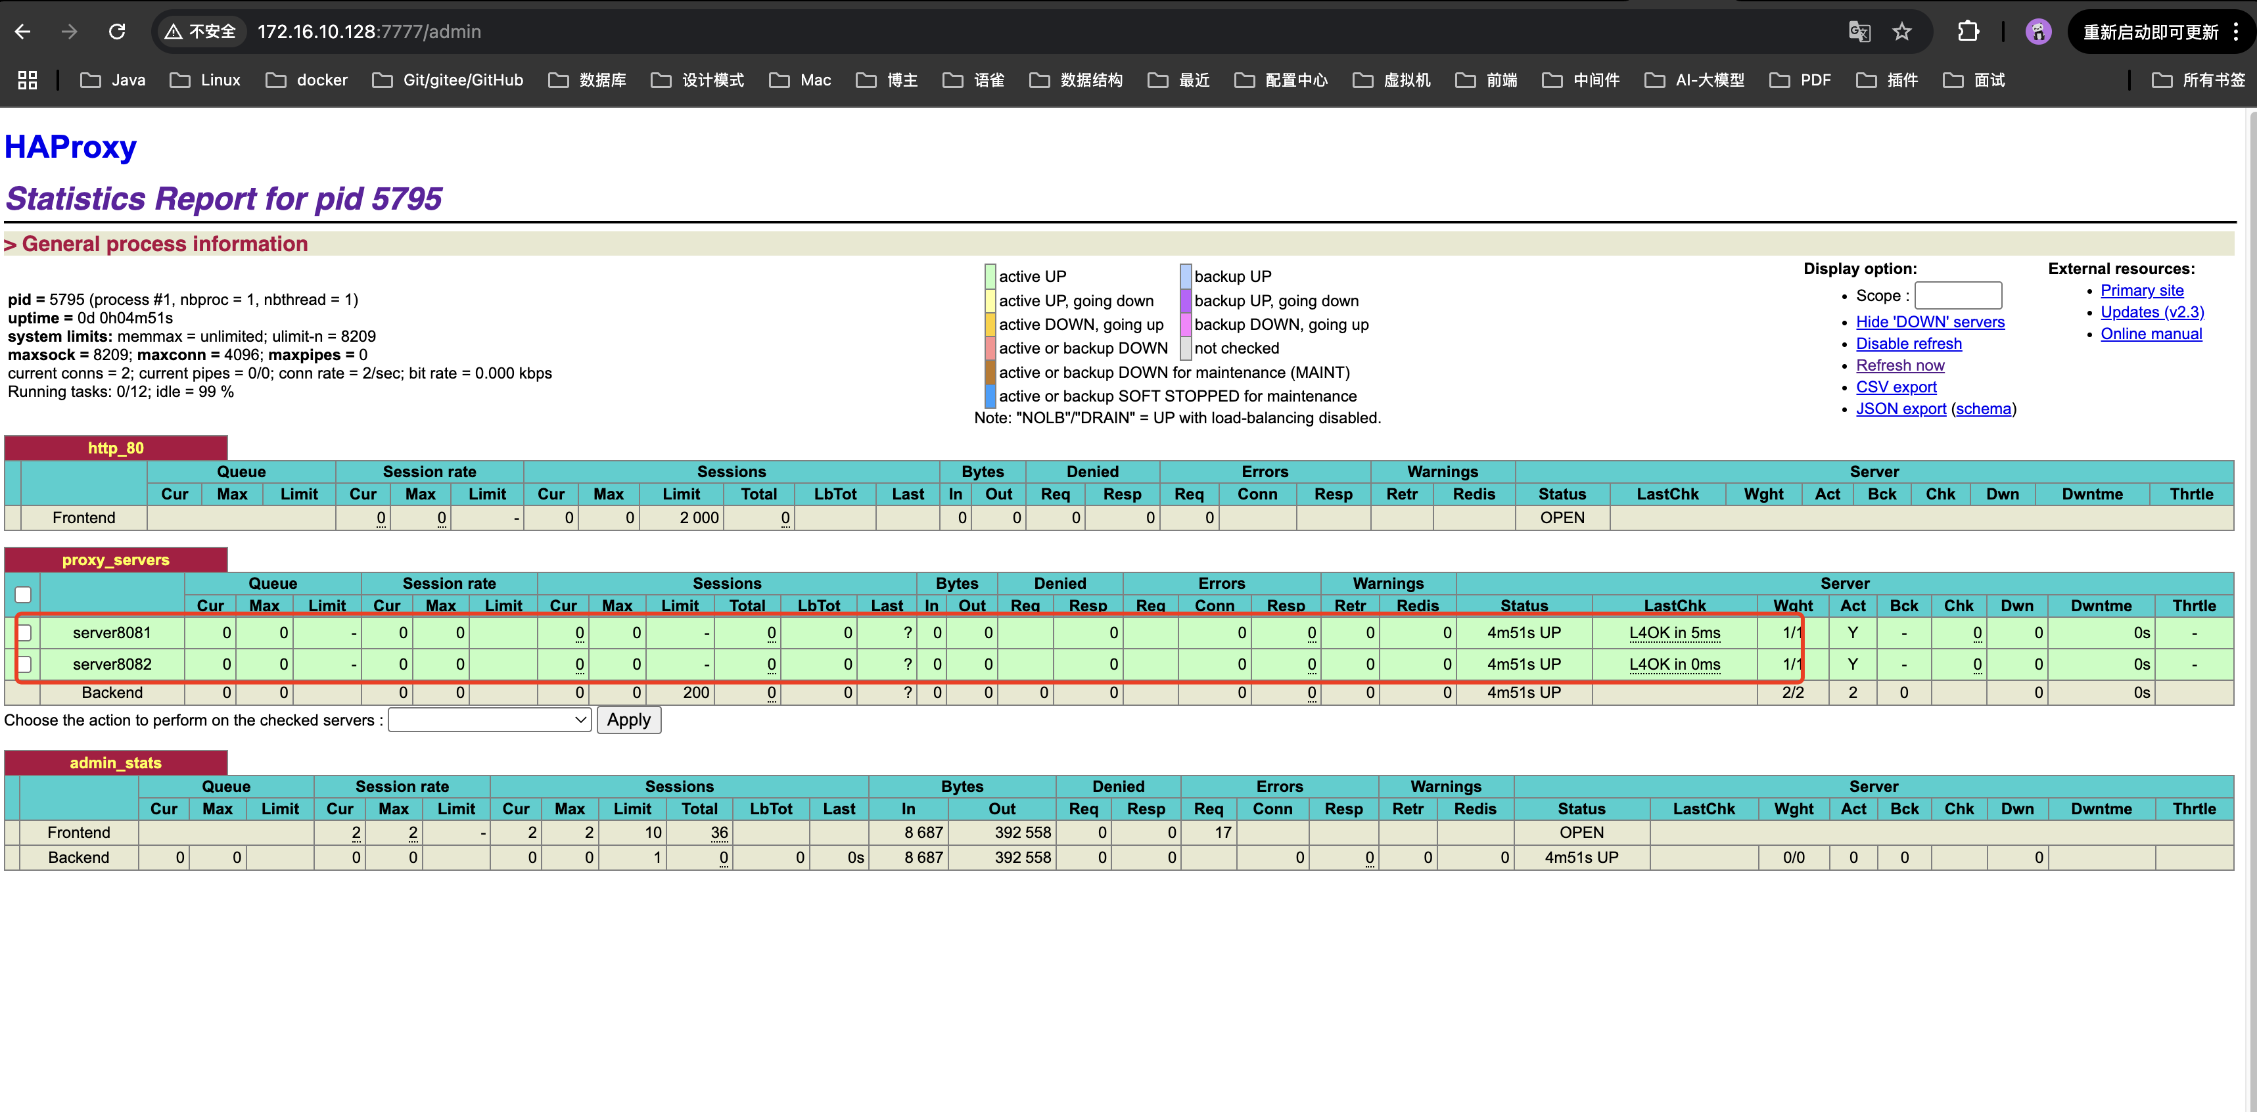
Task: Open the 中间件 bookmarks folder
Action: (x=1581, y=80)
